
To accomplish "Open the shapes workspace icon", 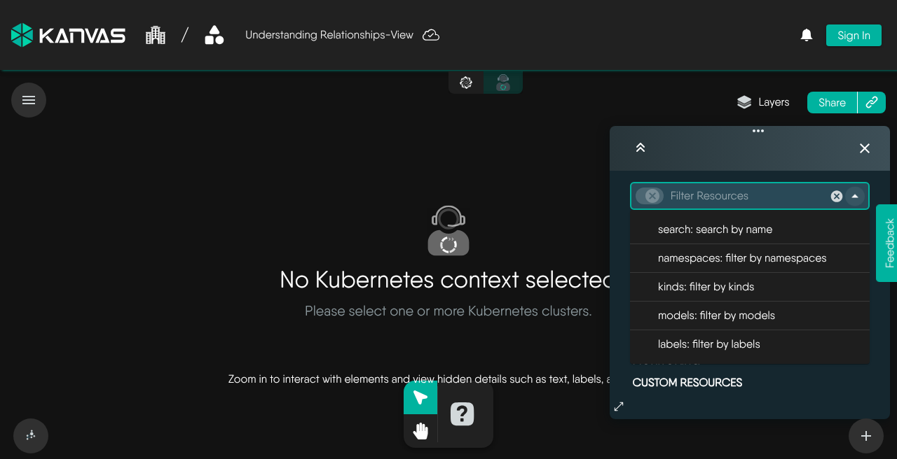I will (x=214, y=35).
